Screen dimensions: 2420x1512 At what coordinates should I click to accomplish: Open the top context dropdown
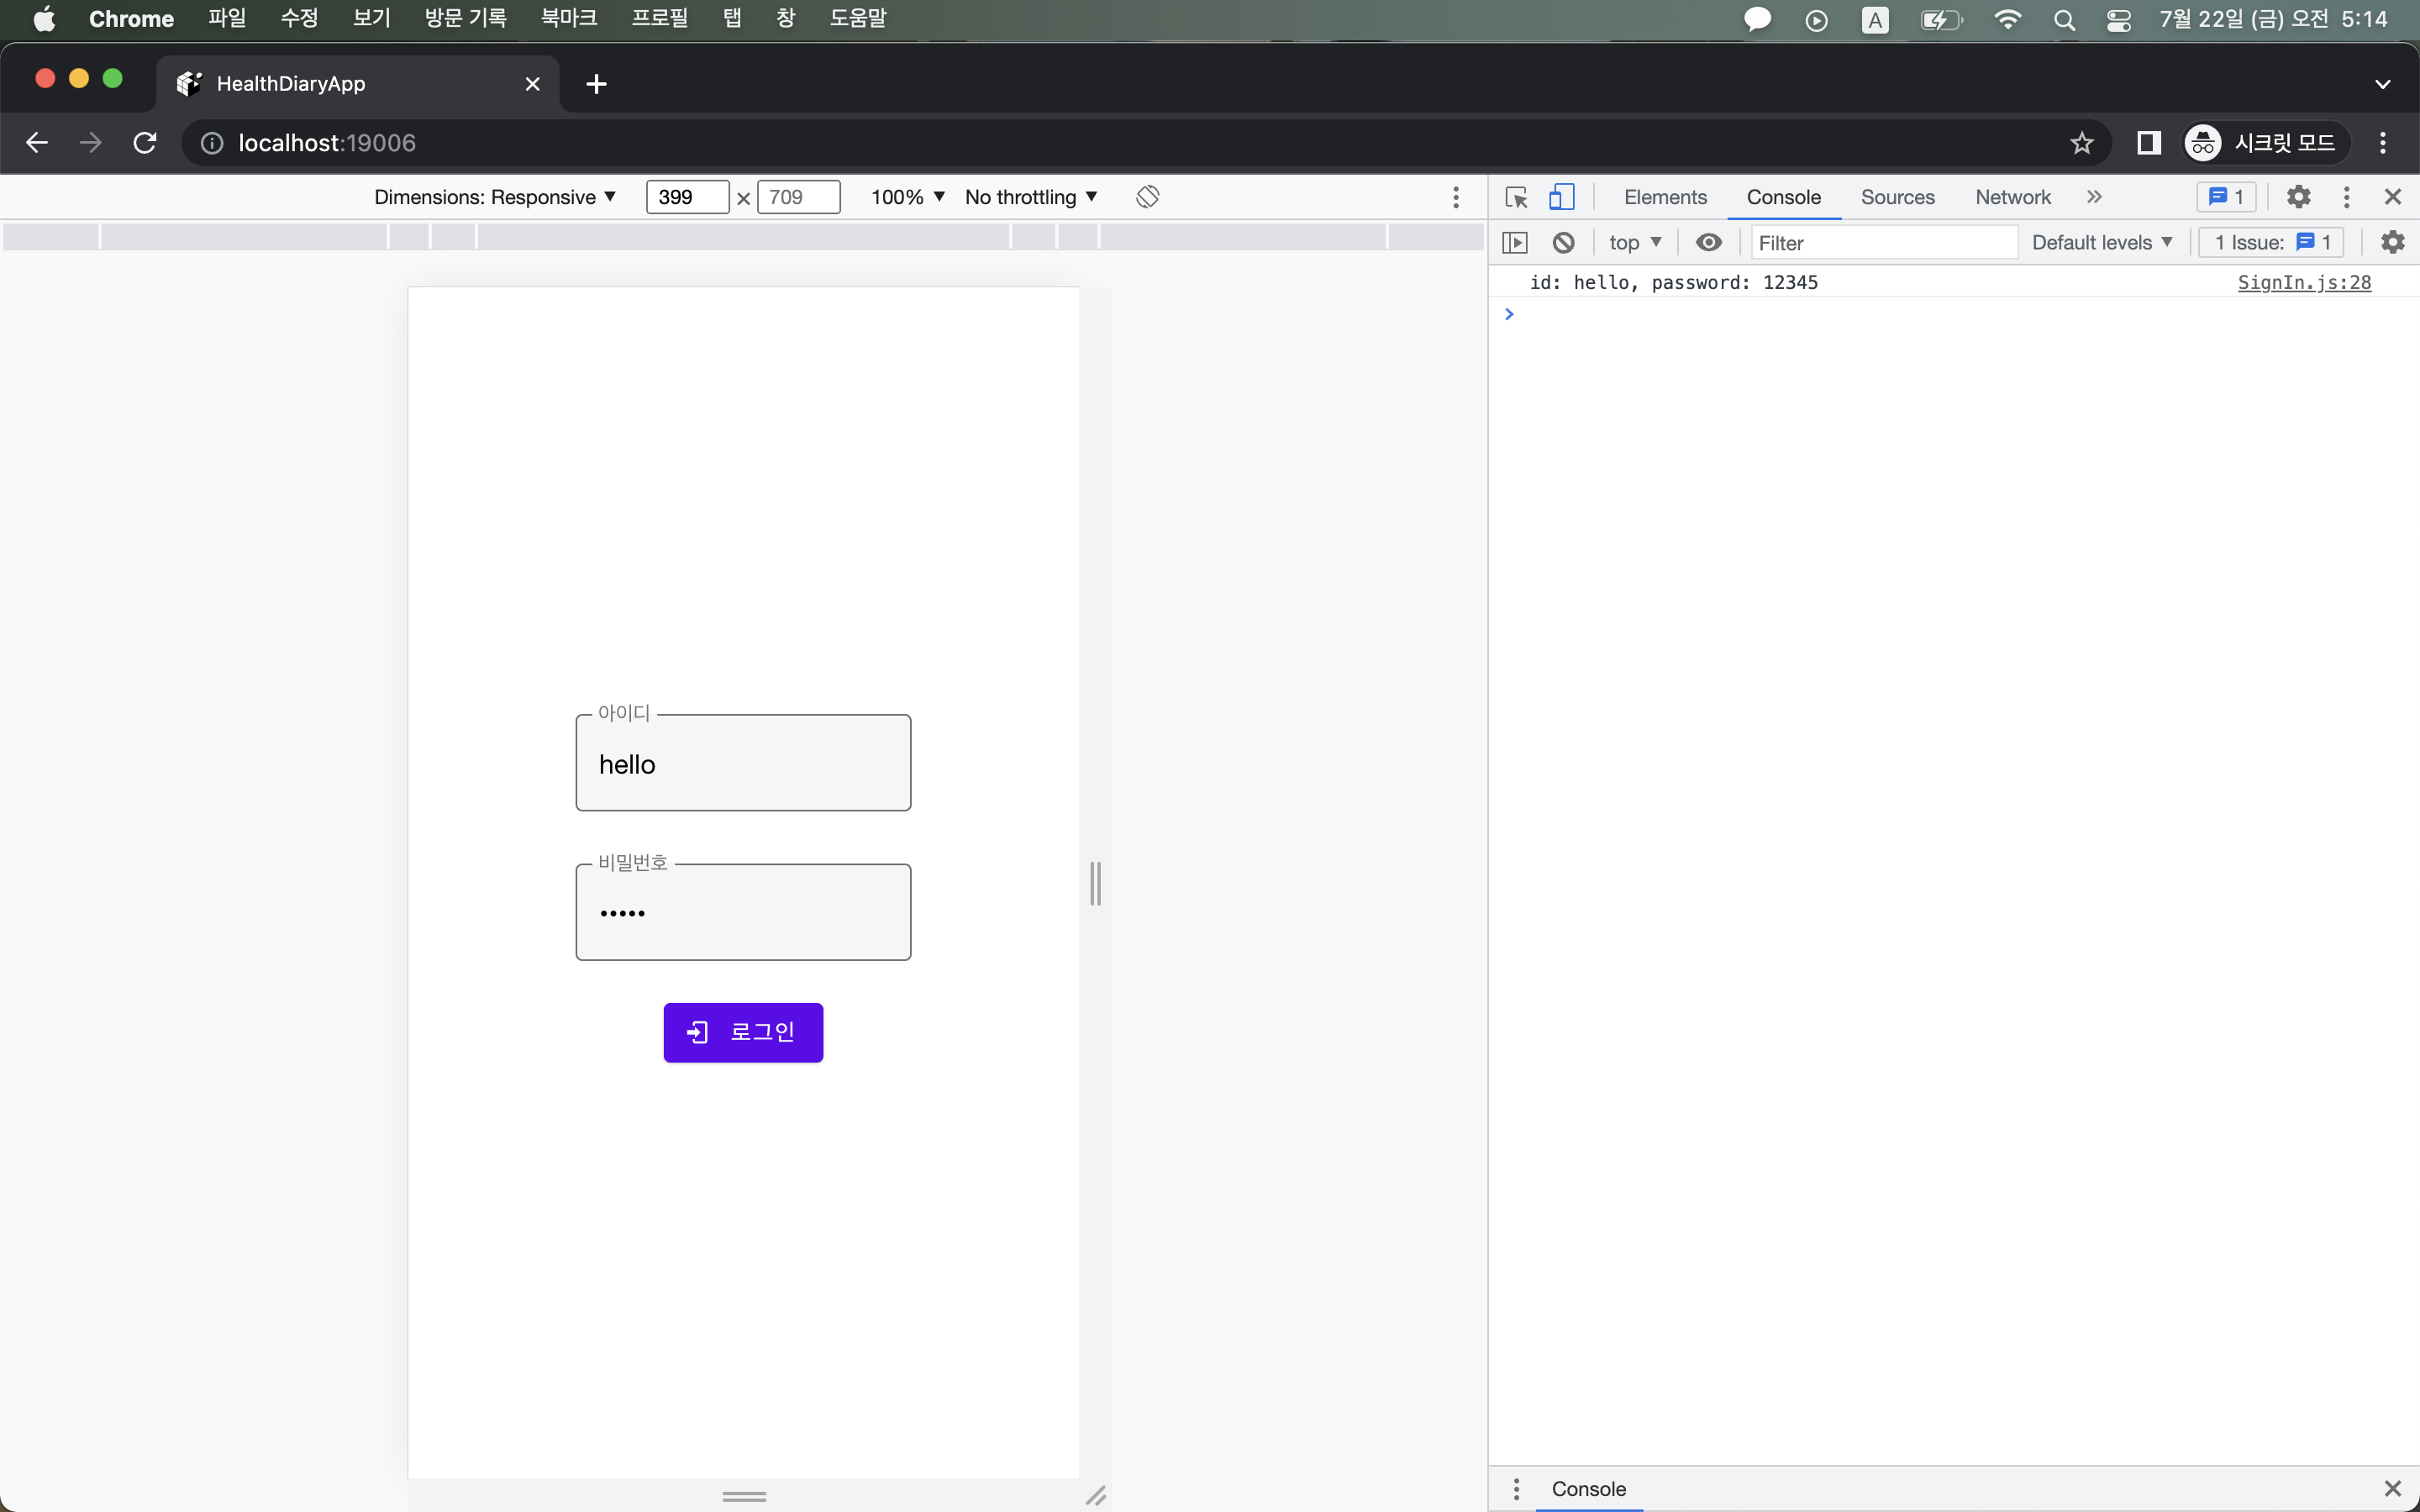[x=1635, y=242]
